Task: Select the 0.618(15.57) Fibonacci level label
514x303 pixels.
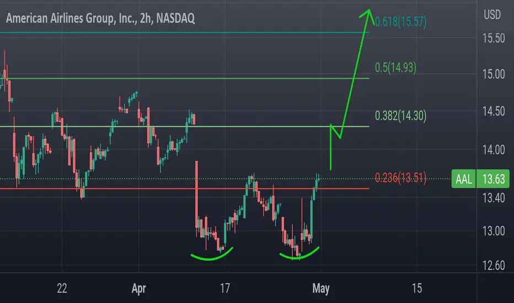Action: tap(400, 21)
